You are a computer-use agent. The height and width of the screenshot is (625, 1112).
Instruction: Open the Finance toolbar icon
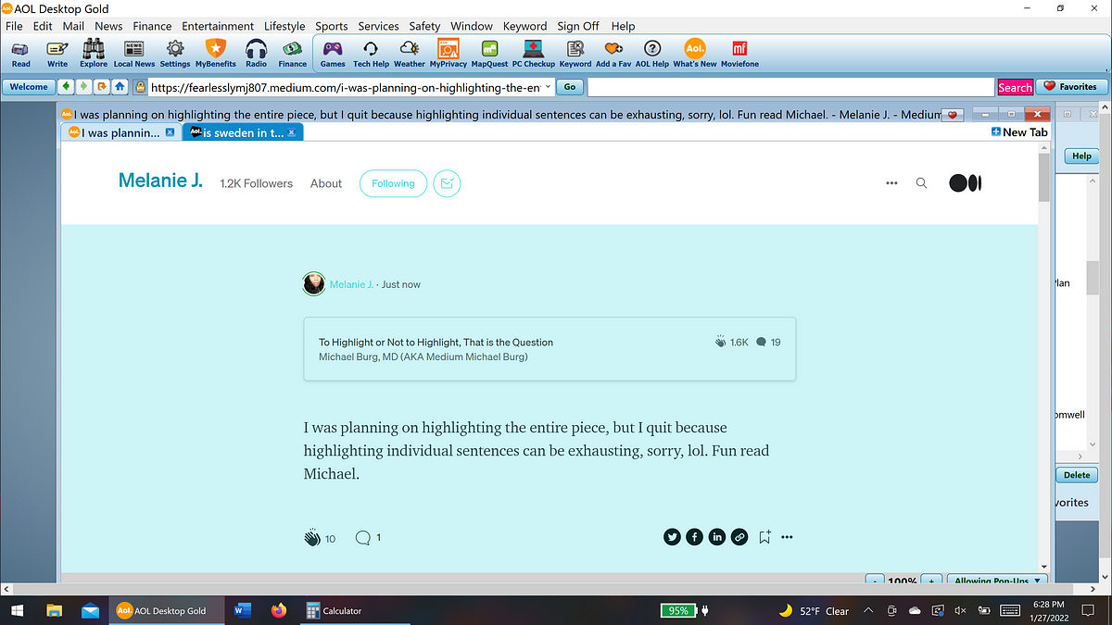tap(293, 53)
